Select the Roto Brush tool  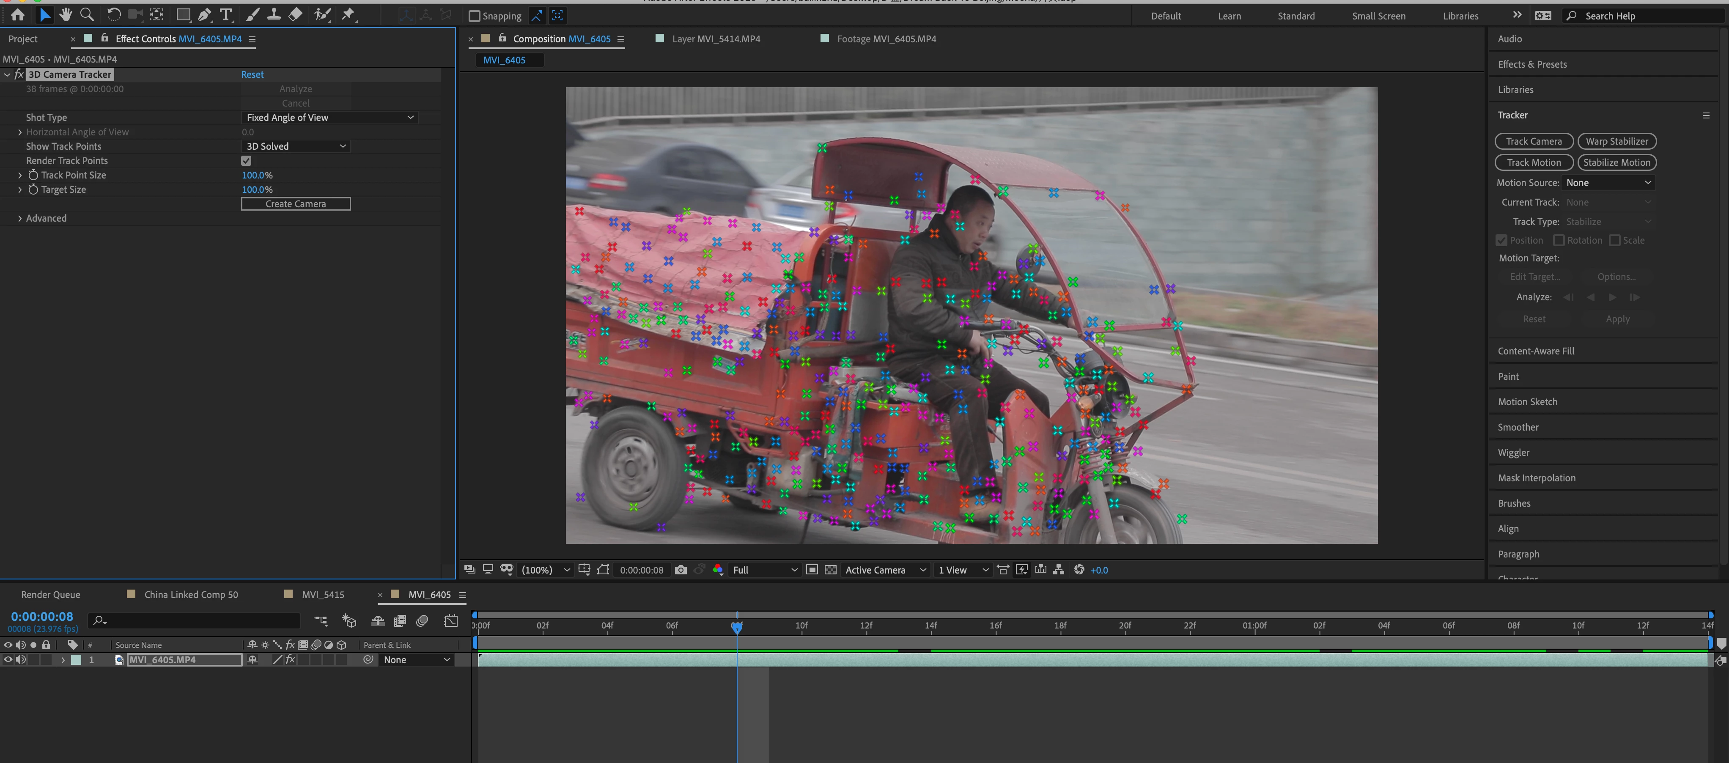[x=322, y=15]
